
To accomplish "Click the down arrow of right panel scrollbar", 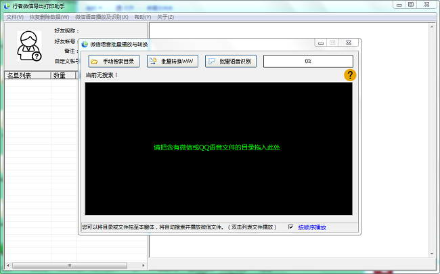I will coord(432,254).
